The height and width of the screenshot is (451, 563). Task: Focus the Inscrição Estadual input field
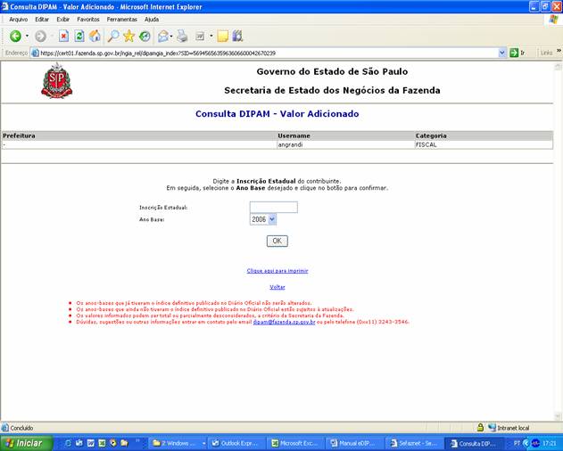coord(273,207)
